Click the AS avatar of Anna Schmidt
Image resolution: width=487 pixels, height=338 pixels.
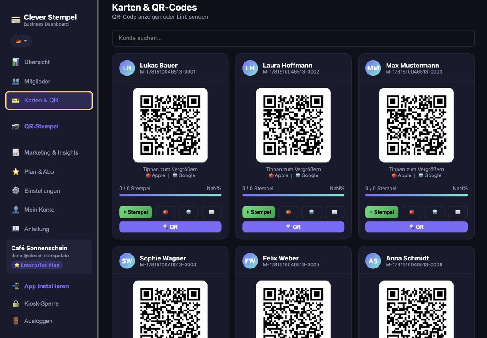[373, 261]
